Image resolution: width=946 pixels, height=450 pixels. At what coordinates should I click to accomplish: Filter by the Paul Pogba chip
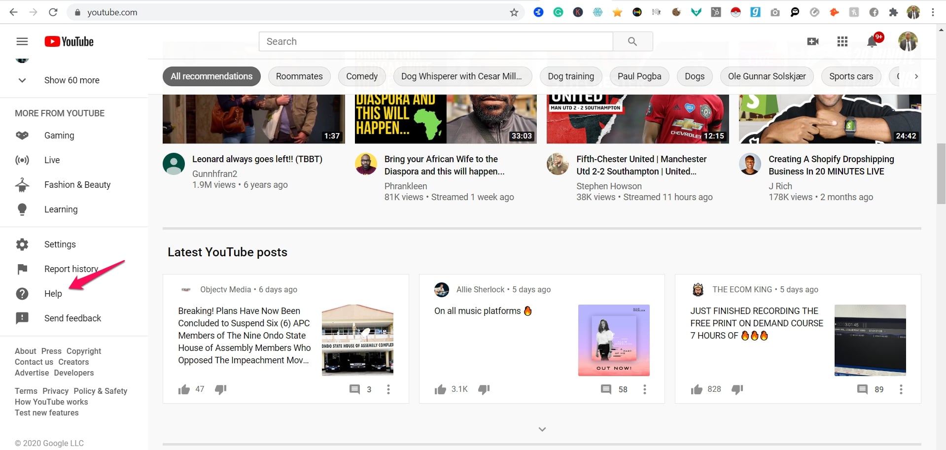tap(639, 76)
